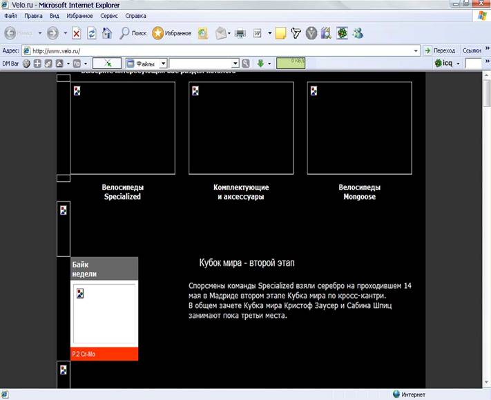The width and height of the screenshot is (491, 400).
Task: Click the DM Bar magnifier search icon
Action: point(246,64)
